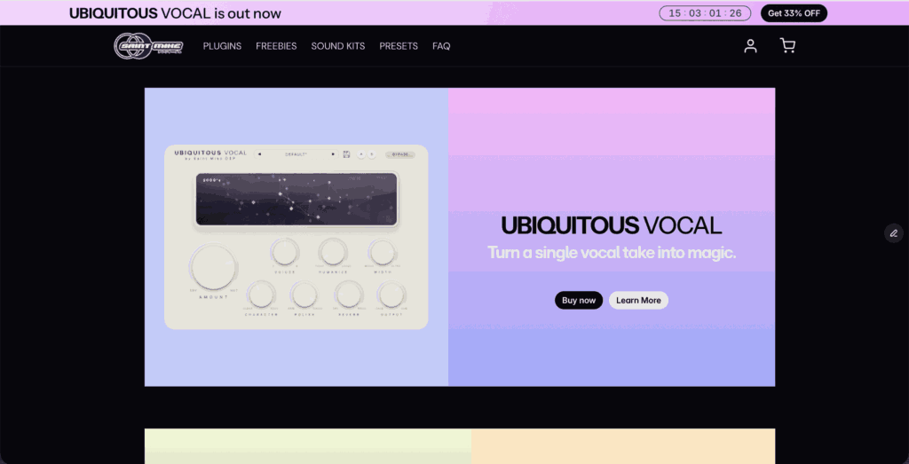909x464 pixels.
Task: Go to Freebies page
Action: (x=276, y=46)
